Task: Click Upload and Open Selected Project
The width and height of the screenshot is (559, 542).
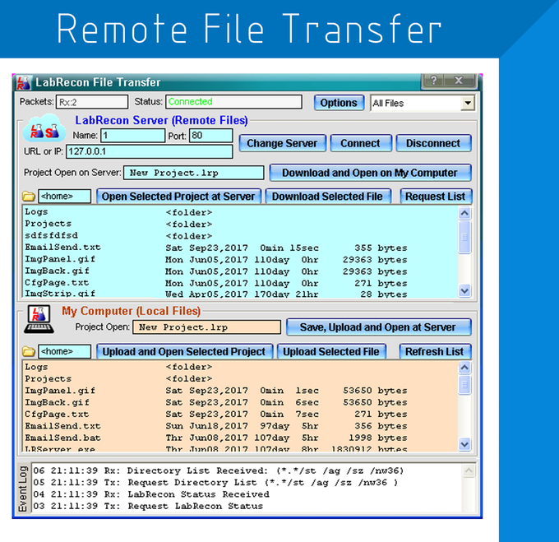Action: pyautogui.click(x=184, y=351)
